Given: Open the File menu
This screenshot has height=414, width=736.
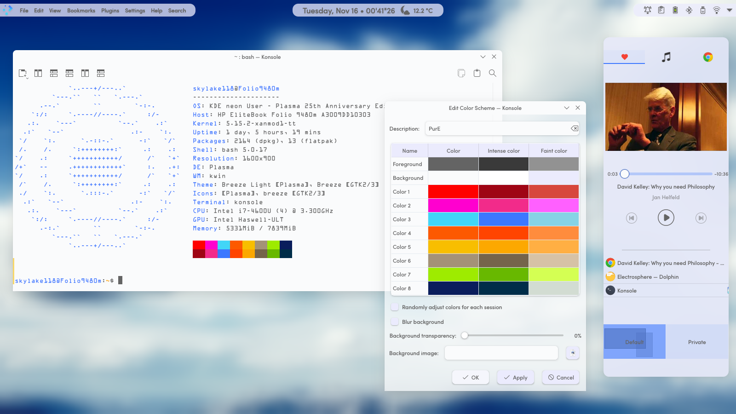Looking at the screenshot, I should coord(24,11).
